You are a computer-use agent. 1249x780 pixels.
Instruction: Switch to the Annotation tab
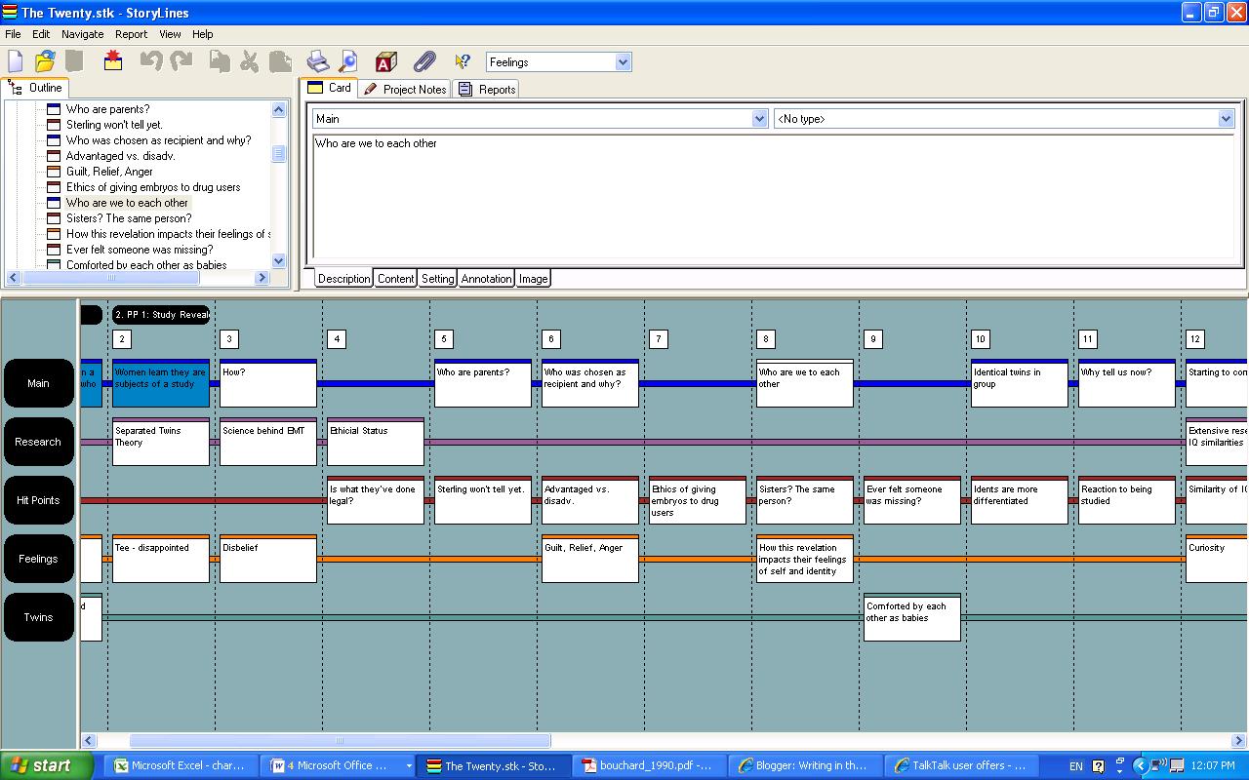coord(486,279)
